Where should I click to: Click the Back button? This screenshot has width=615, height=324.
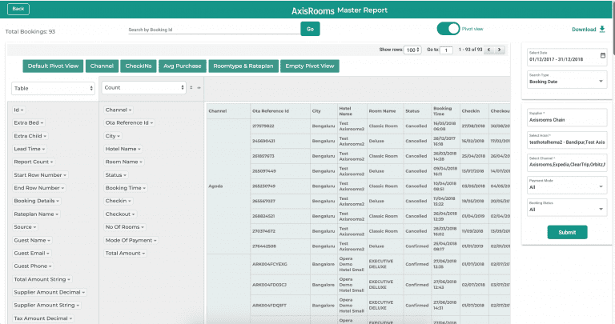click(18, 9)
